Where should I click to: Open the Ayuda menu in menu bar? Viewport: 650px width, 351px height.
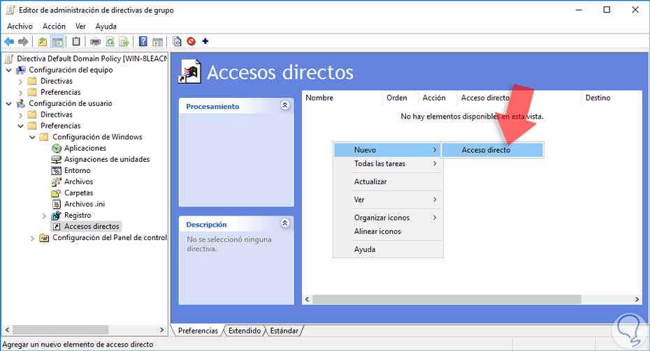tap(106, 26)
